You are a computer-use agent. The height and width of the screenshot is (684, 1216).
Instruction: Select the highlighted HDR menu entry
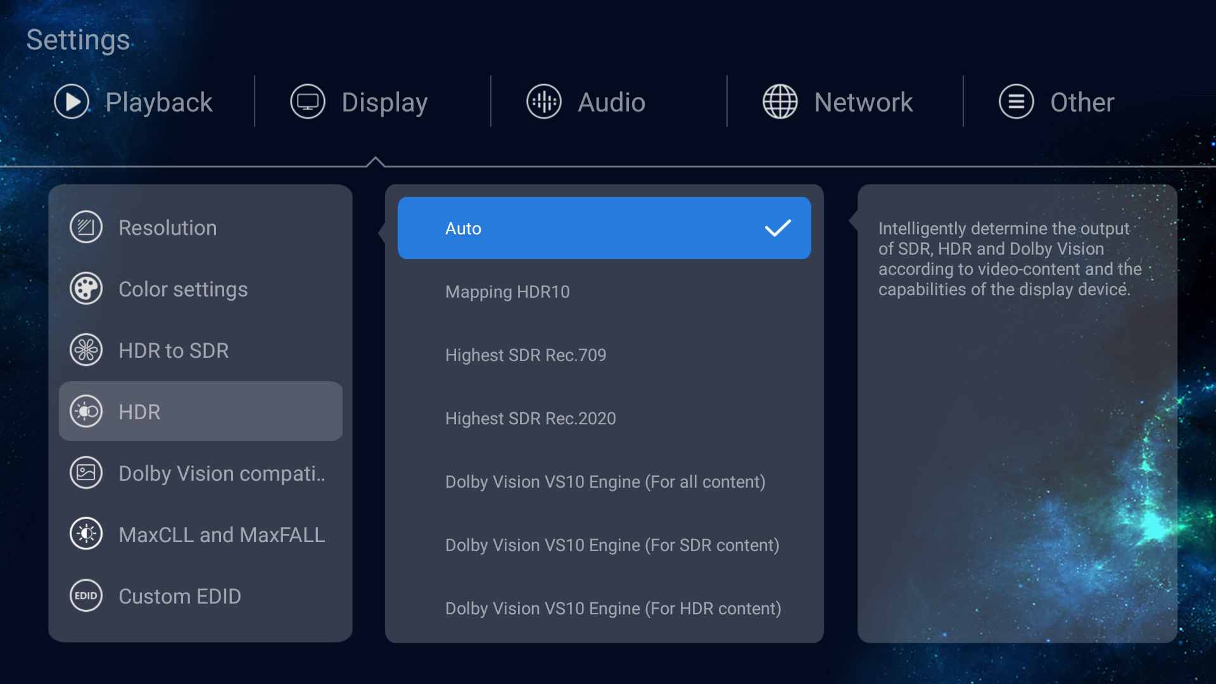[x=201, y=412]
